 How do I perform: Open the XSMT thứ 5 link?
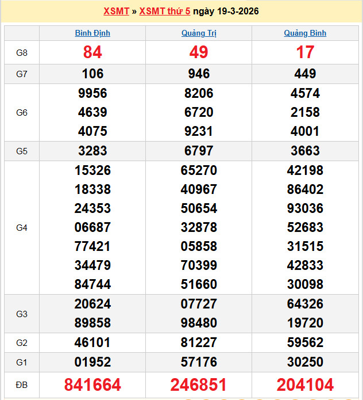(165, 12)
